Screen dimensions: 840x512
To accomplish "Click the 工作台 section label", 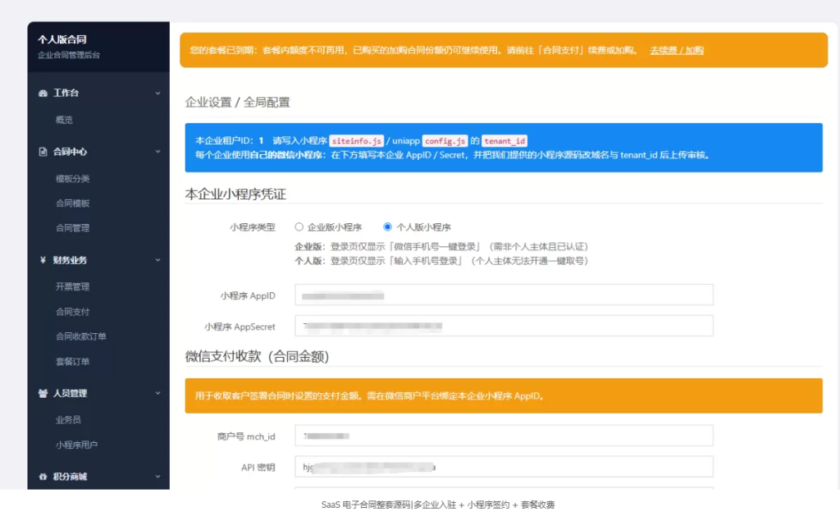I will (66, 94).
